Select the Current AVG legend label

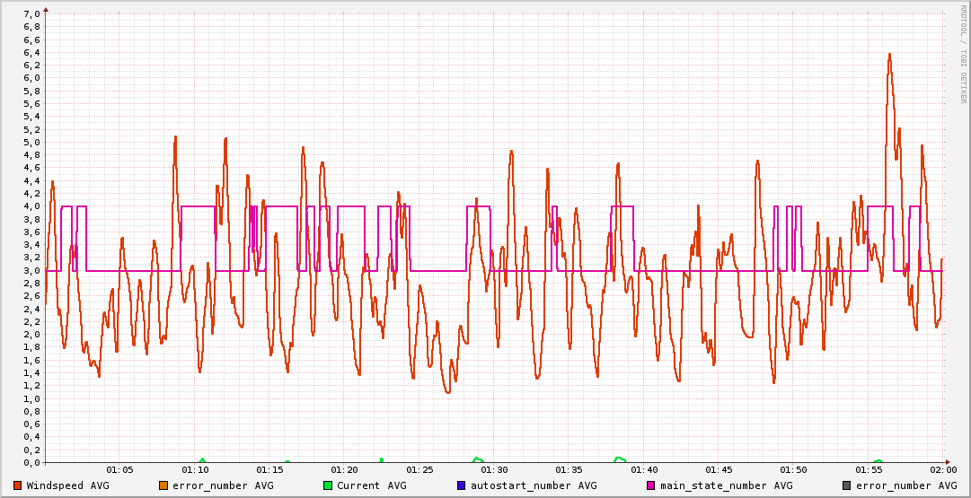tap(371, 485)
